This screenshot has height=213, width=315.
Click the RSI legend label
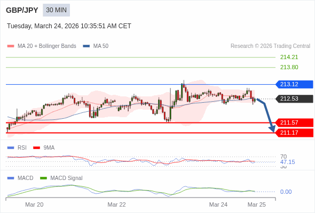click(x=22, y=148)
